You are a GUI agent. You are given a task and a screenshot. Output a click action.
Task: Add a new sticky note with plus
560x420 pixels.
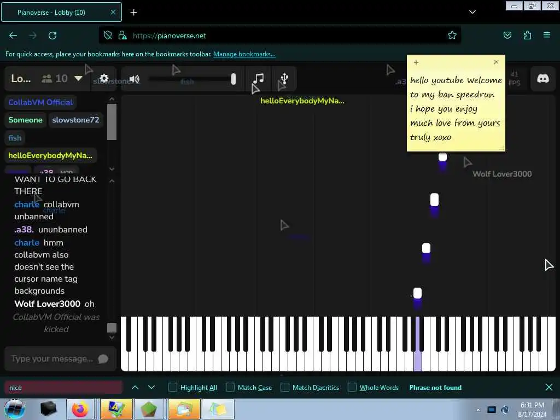416,62
